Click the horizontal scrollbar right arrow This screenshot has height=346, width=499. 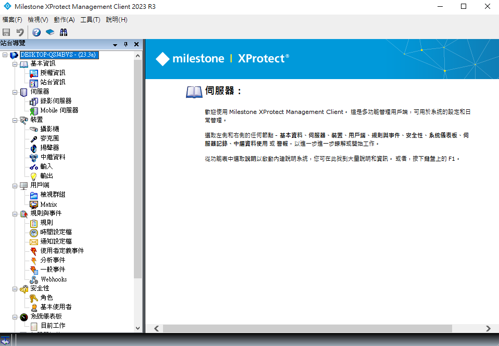pos(488,328)
